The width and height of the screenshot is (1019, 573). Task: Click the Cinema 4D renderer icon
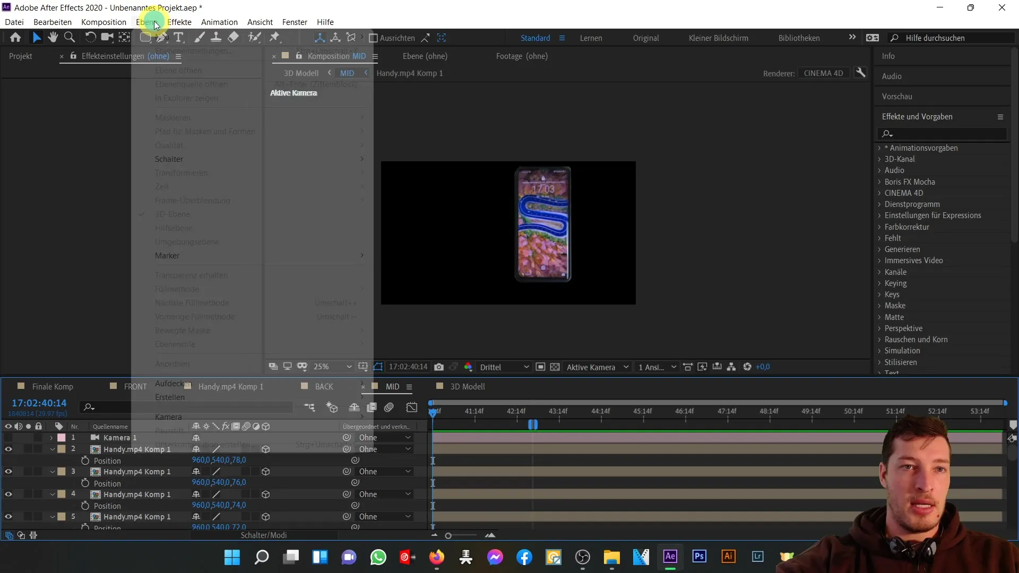[822, 73]
